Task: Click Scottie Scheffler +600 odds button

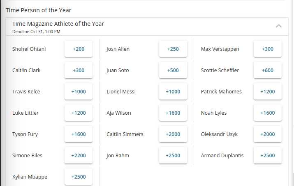Action: (268, 70)
